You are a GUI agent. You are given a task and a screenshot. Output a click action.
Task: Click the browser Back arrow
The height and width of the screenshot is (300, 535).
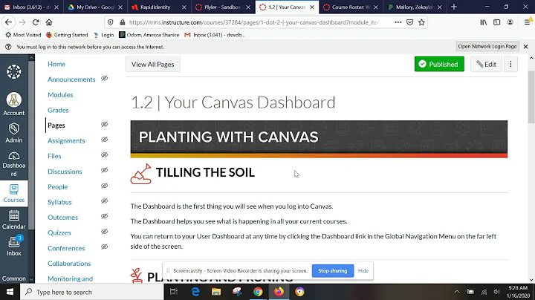pyautogui.click(x=8, y=22)
